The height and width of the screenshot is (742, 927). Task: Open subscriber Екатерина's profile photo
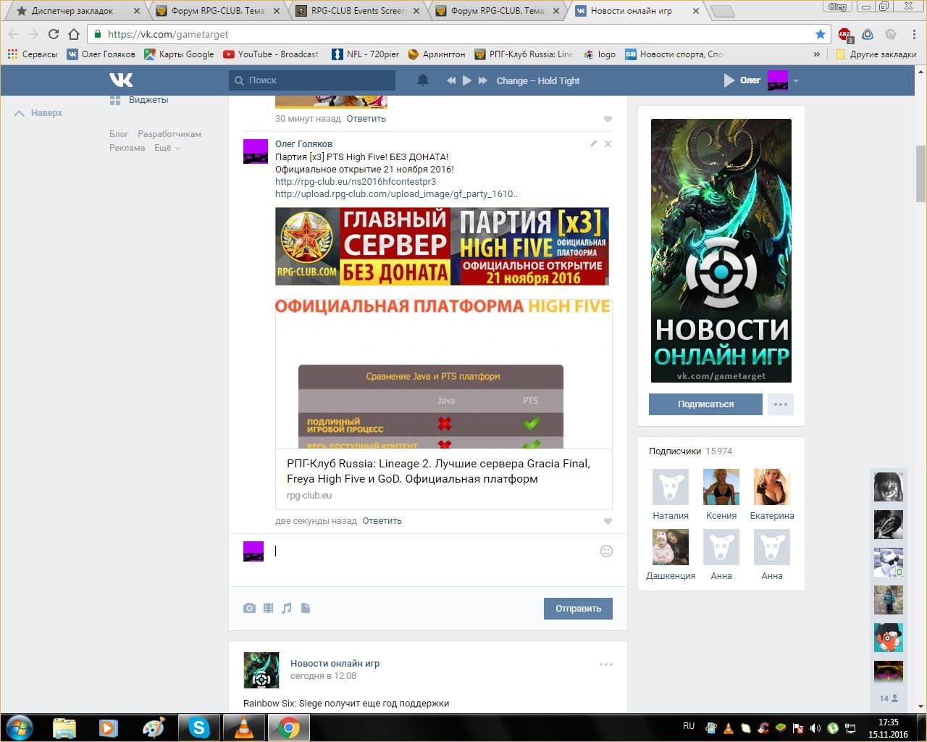[x=772, y=486]
